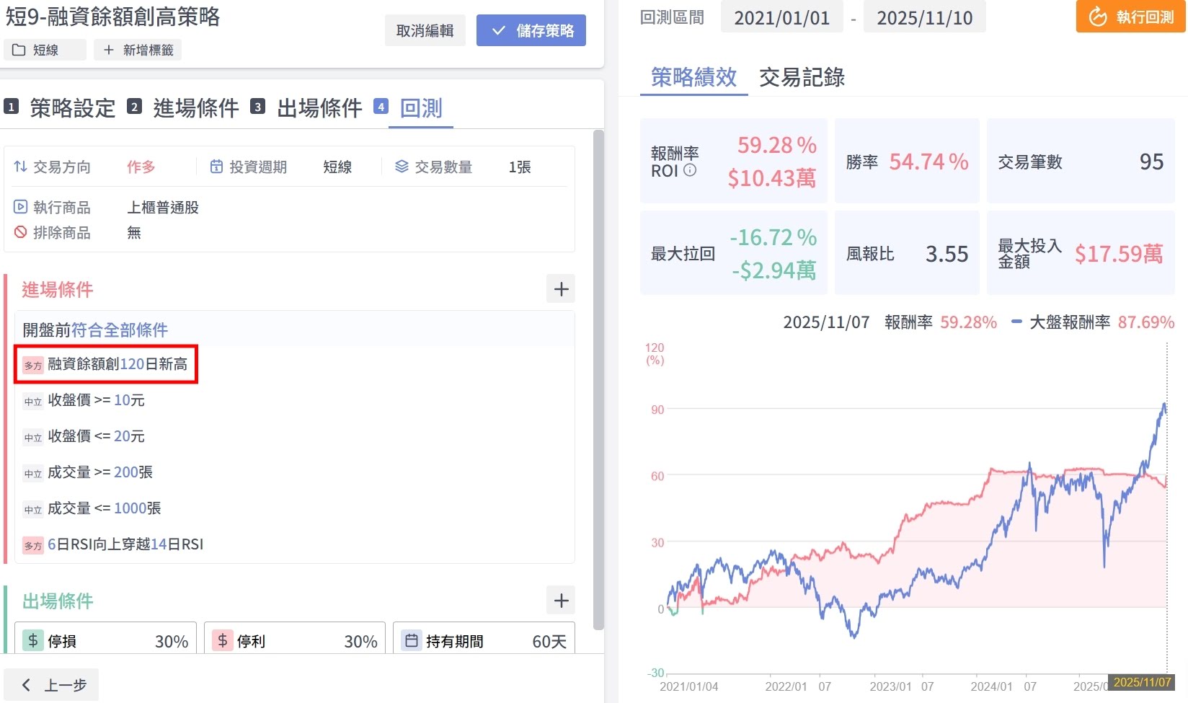
Task: Save strategy with 儲存策略 button
Action: [x=531, y=31]
